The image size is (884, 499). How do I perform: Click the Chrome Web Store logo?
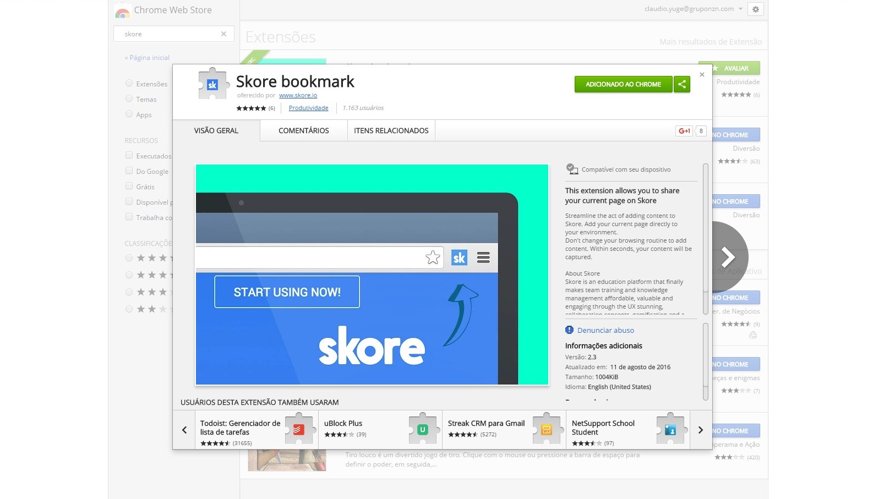pyautogui.click(x=122, y=10)
